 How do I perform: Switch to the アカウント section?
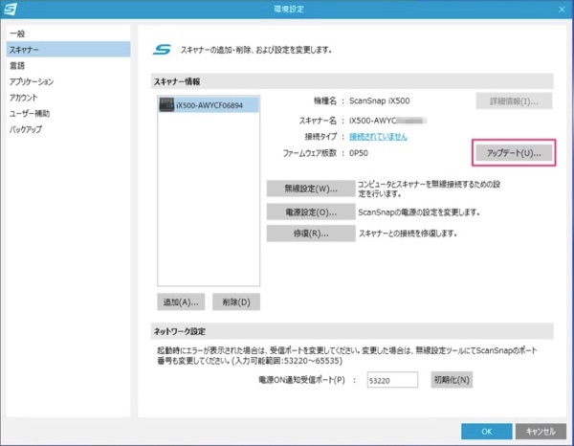(25, 98)
